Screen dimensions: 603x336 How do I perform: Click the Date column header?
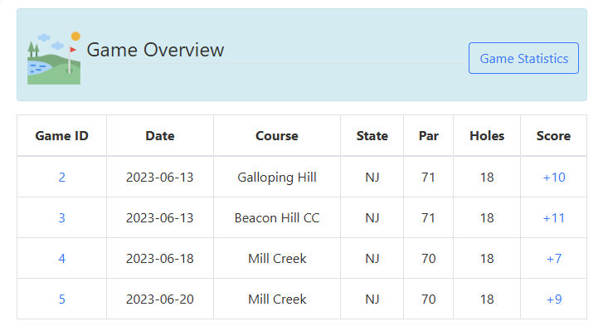tap(160, 136)
